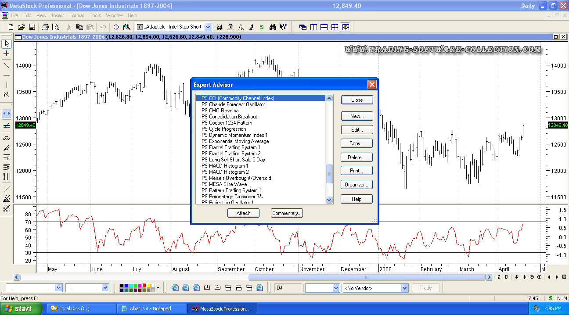Select the Fibonacci arcs drawing tool
Screen dimensions: 569x315
(x=7, y=138)
